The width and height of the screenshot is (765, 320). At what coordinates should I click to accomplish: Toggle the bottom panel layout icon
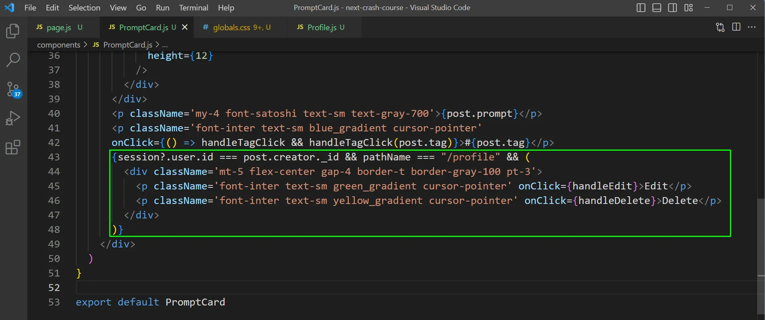(657, 8)
